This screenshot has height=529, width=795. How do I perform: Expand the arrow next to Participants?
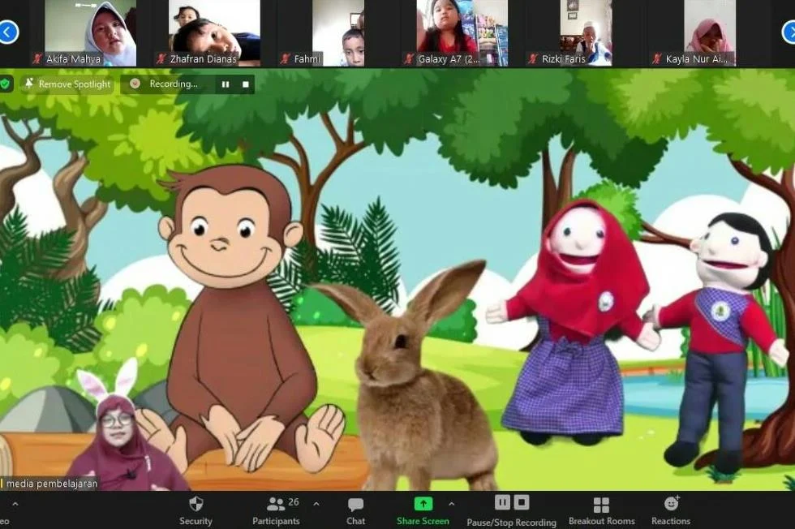click(316, 504)
